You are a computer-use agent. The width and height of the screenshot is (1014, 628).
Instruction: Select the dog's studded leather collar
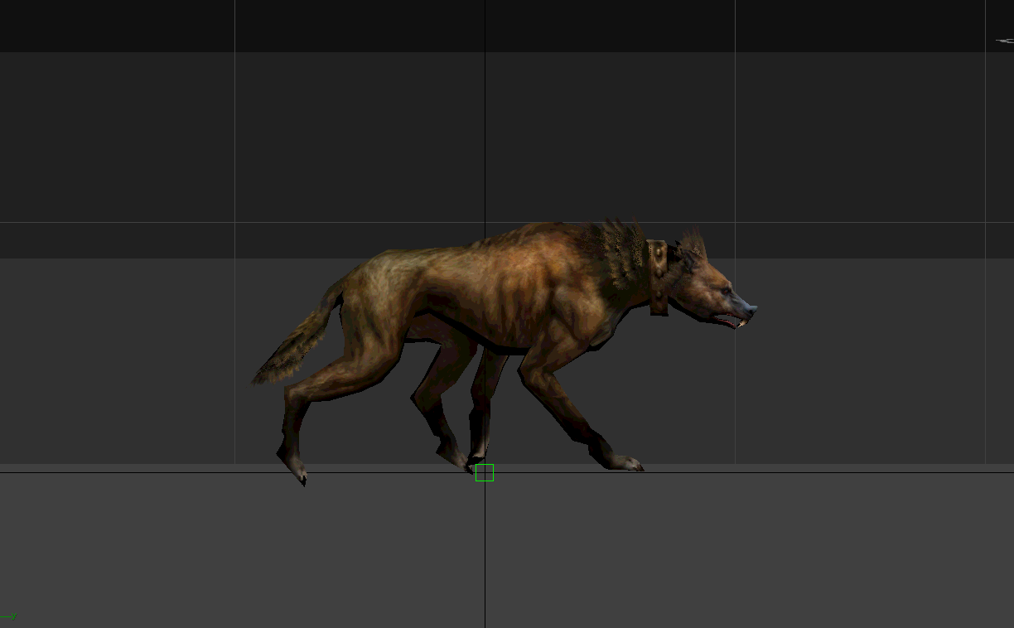point(658,276)
